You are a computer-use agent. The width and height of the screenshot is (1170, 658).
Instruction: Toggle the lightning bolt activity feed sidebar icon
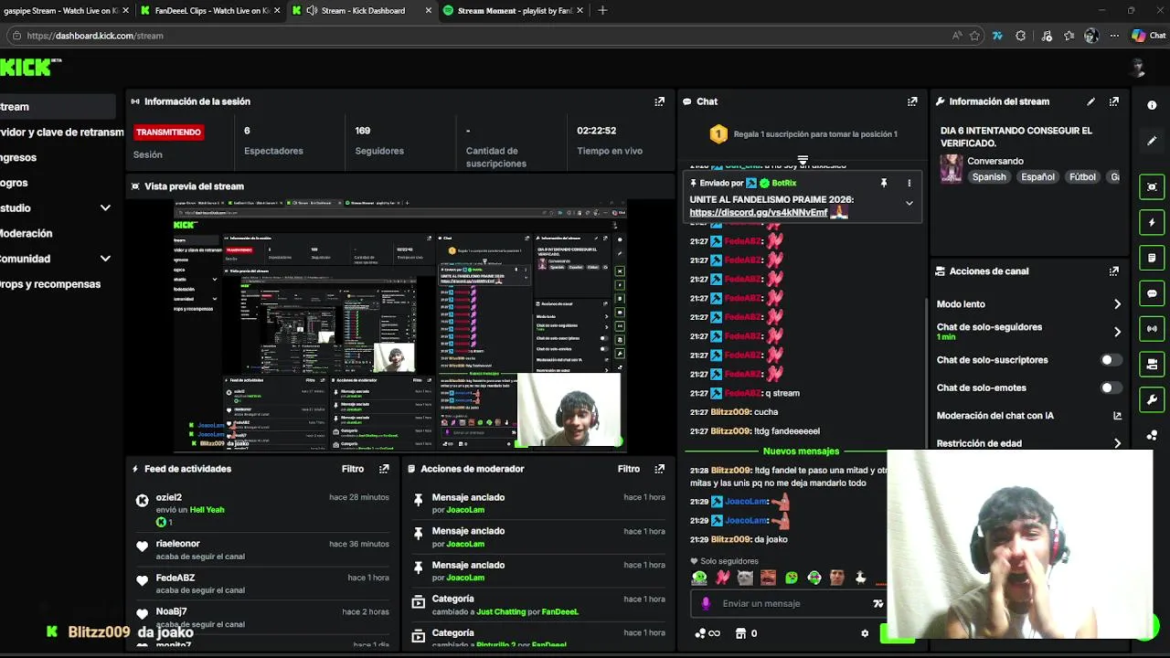tap(1152, 222)
